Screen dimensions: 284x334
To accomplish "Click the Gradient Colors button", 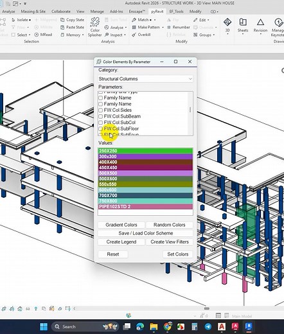I will tap(121, 225).
